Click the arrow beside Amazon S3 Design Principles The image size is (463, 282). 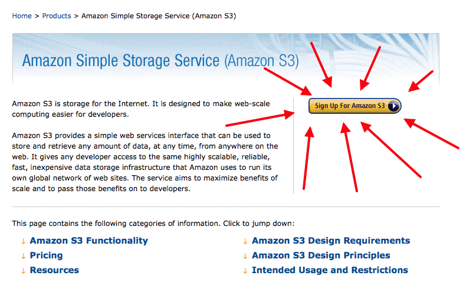click(x=245, y=256)
